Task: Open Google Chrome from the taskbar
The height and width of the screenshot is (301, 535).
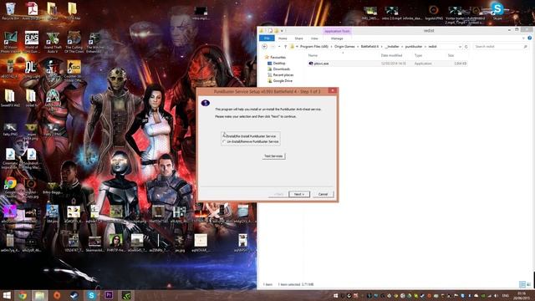Action: click(x=23, y=295)
